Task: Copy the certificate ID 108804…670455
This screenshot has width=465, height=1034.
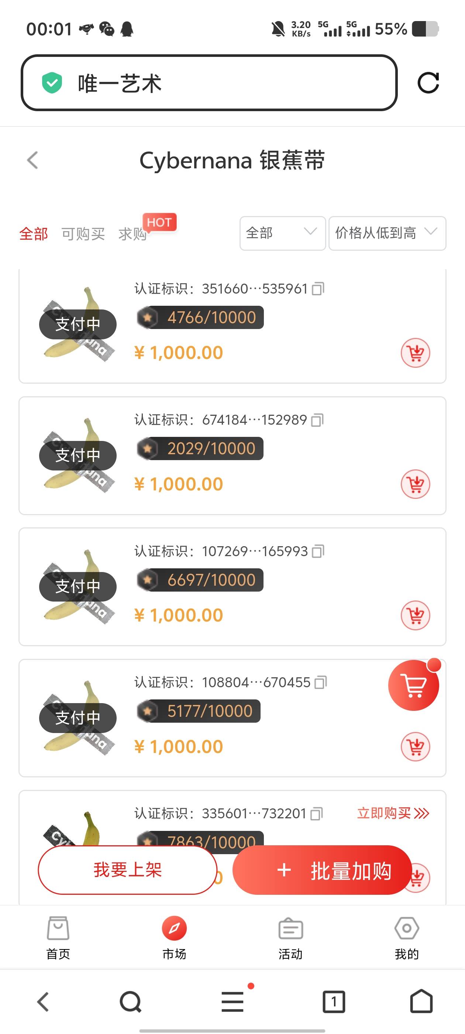Action: pyautogui.click(x=321, y=682)
